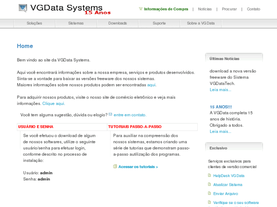Open 'Acessar os tutoriais >' link
This screenshot has width=277, height=207.
click(x=138, y=167)
